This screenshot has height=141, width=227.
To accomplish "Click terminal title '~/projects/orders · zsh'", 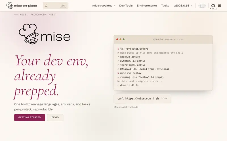I will tap(168, 39).
